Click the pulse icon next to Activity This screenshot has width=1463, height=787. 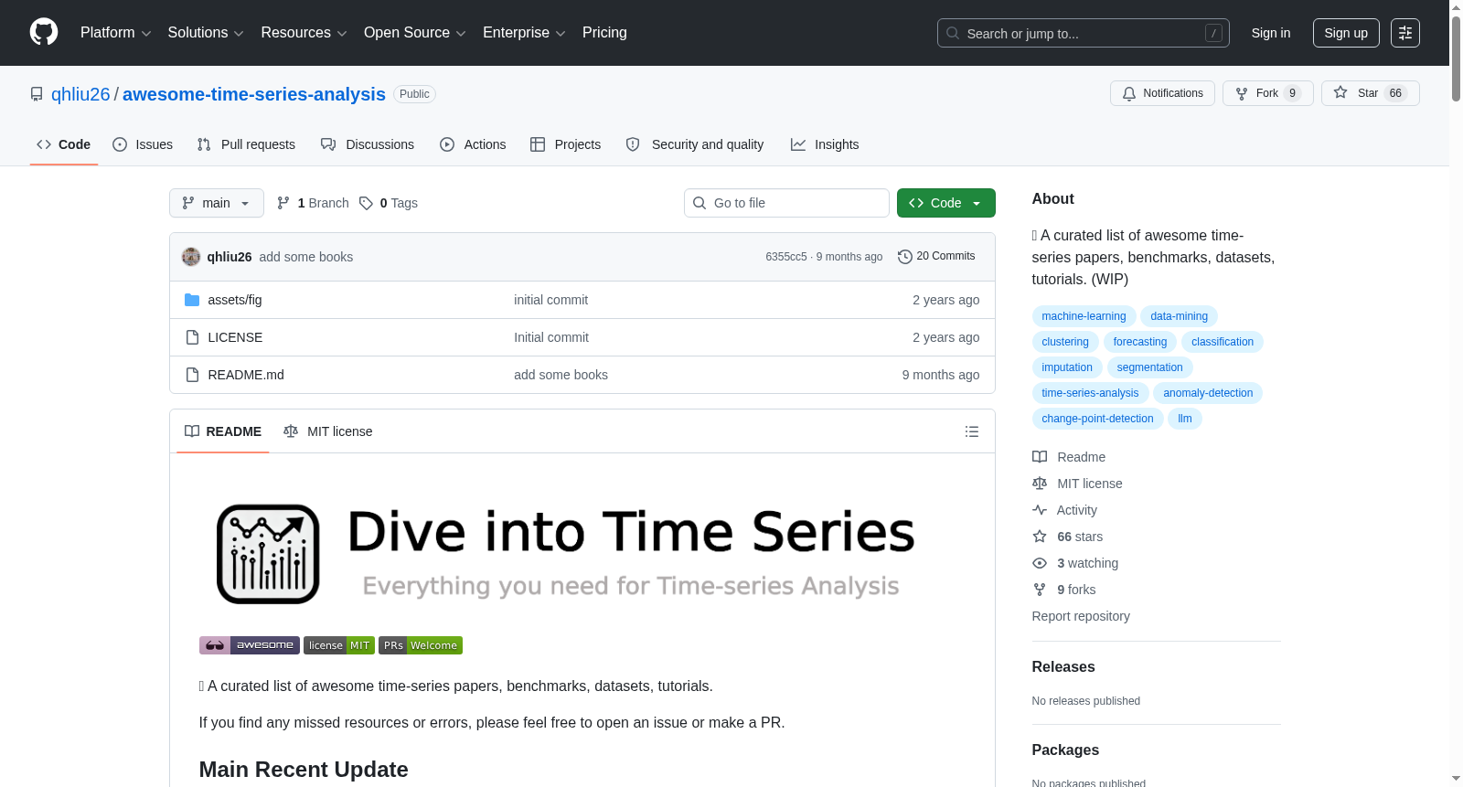pos(1040,510)
